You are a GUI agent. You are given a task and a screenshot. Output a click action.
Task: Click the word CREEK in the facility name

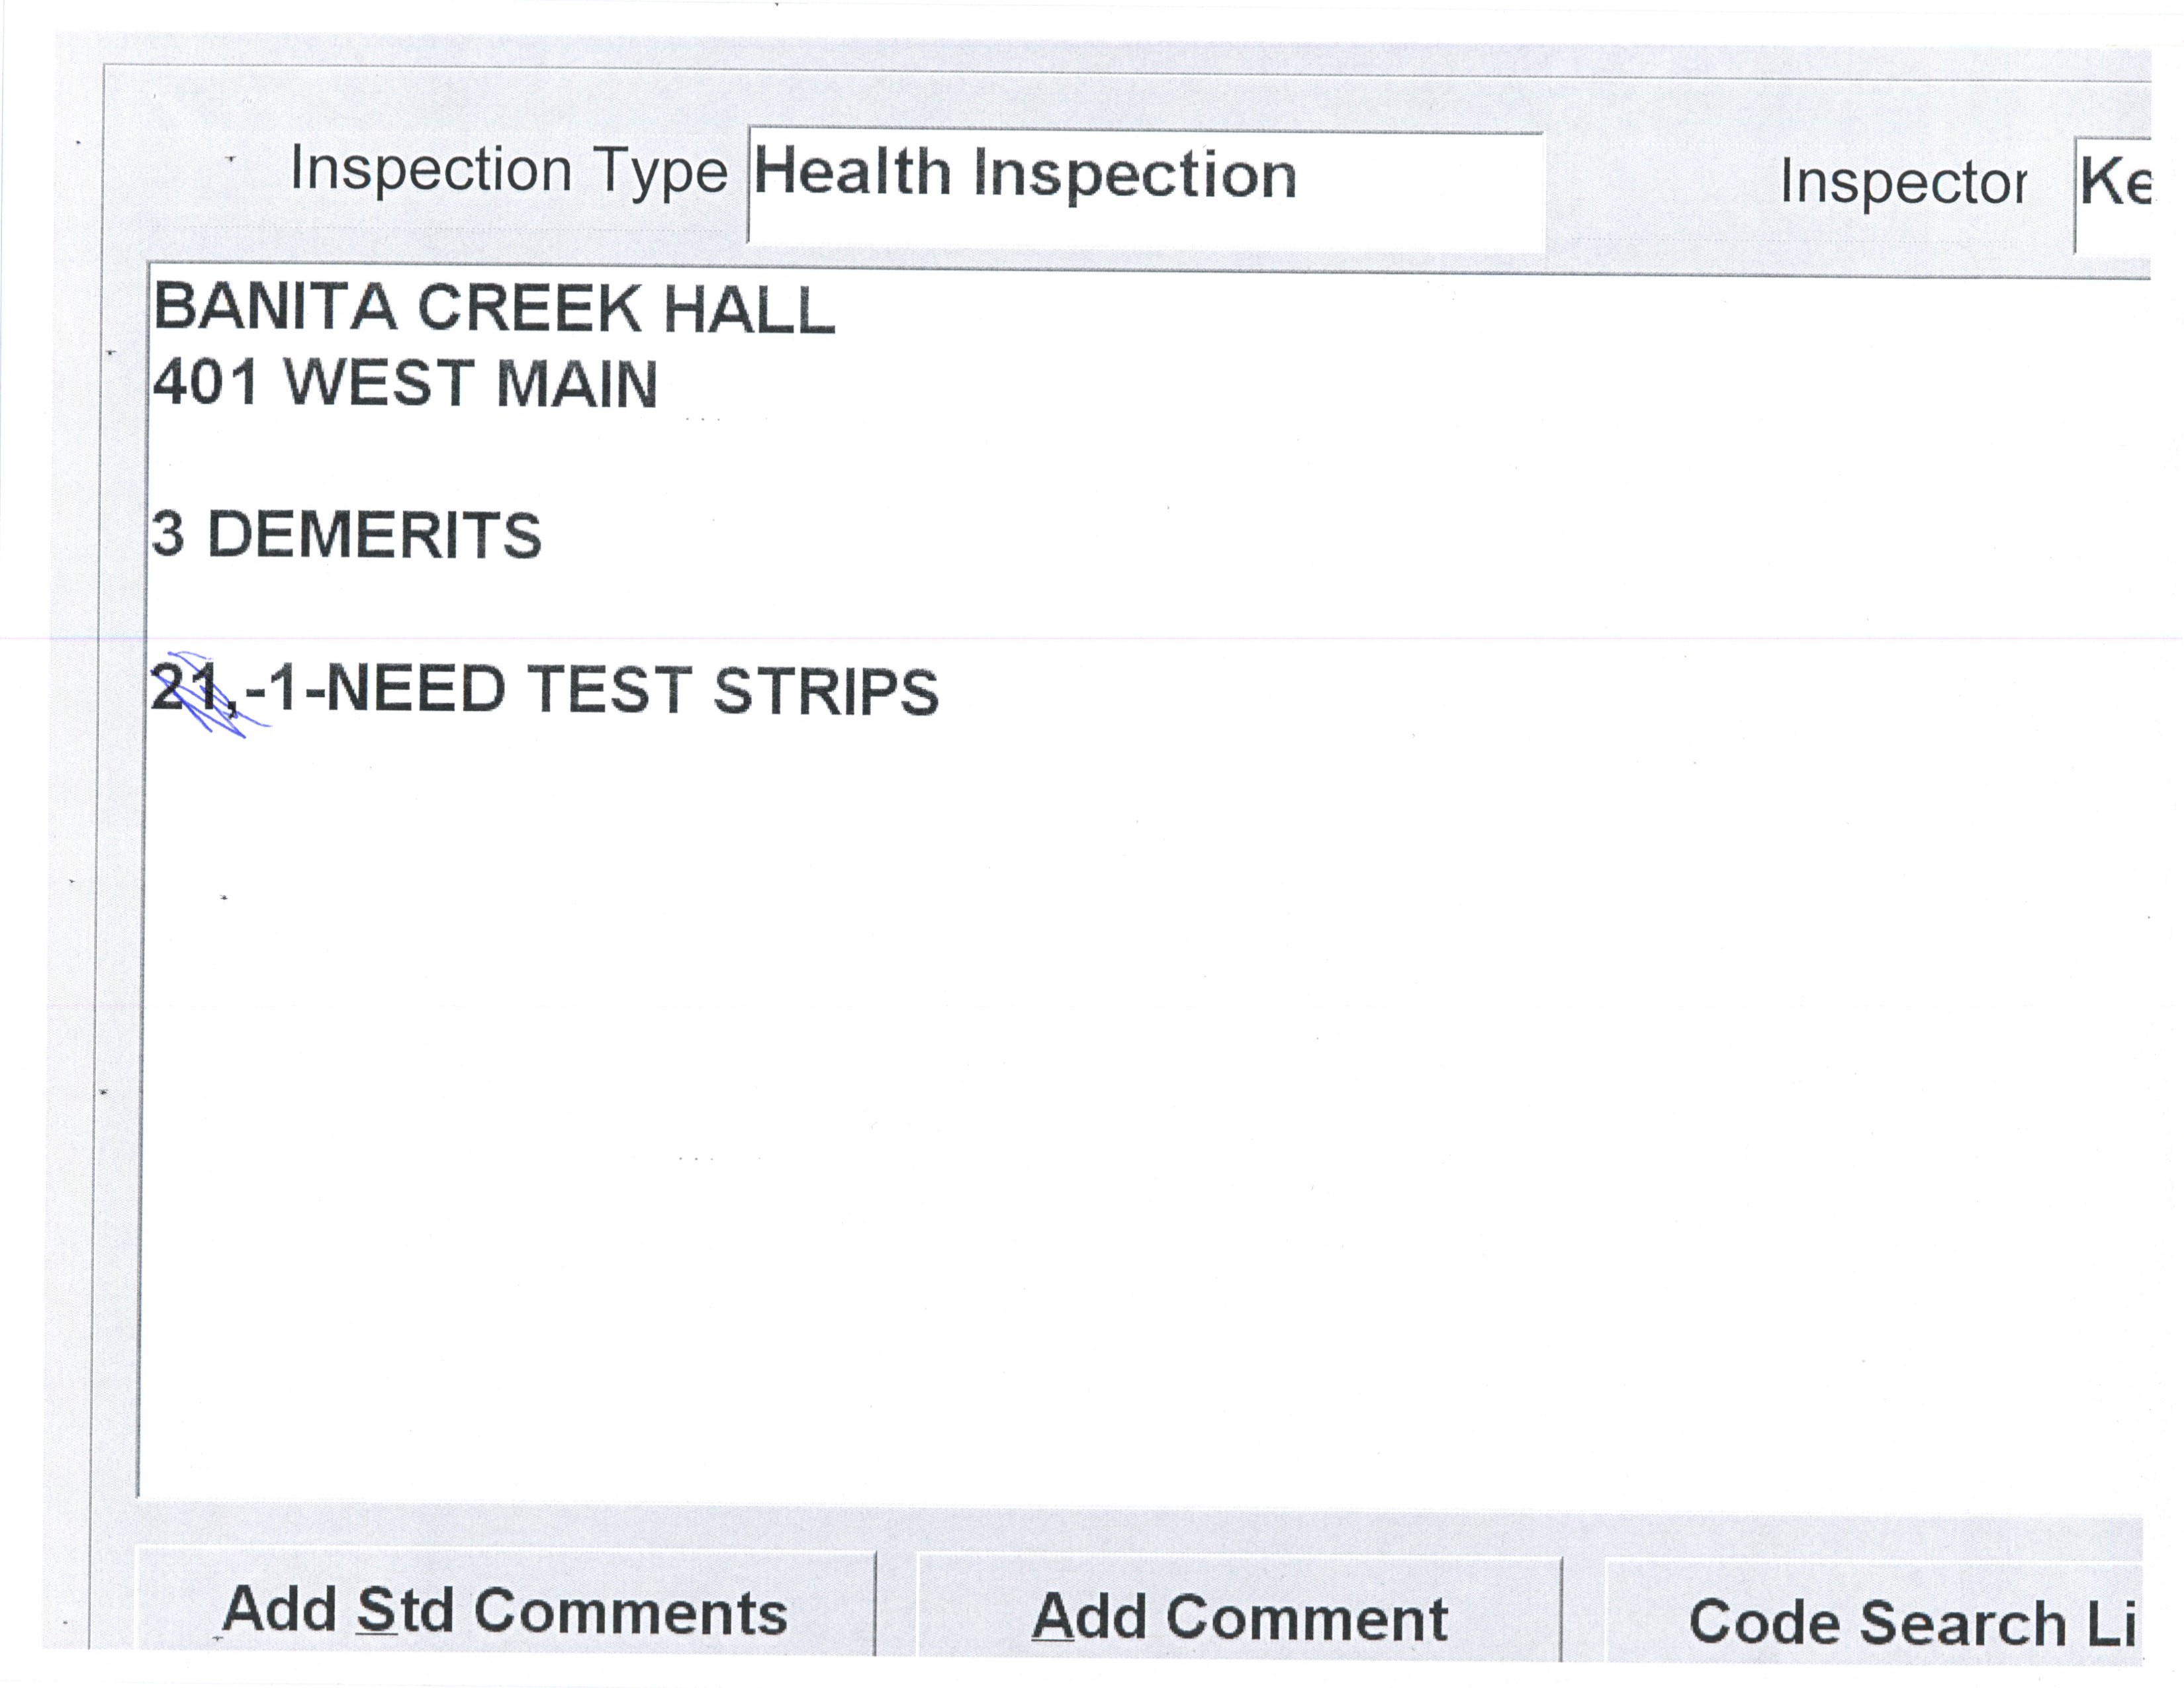[528, 307]
